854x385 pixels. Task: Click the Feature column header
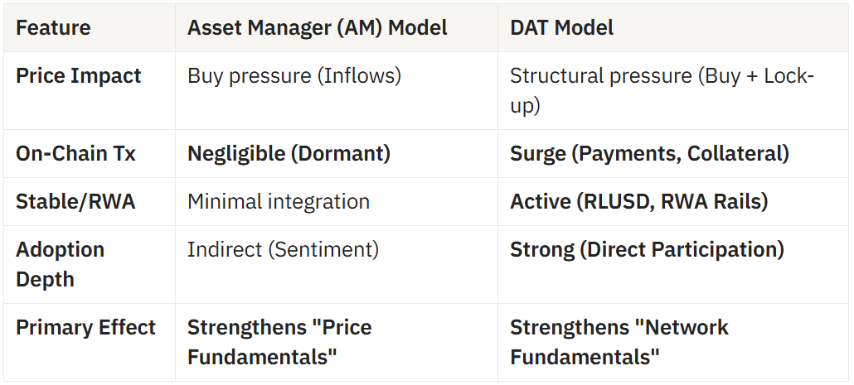[53, 27]
